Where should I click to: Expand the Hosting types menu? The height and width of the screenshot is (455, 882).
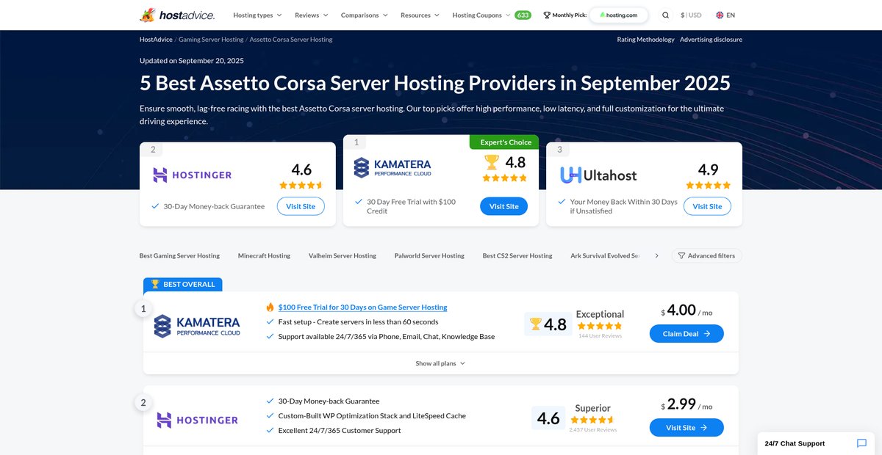tap(257, 15)
